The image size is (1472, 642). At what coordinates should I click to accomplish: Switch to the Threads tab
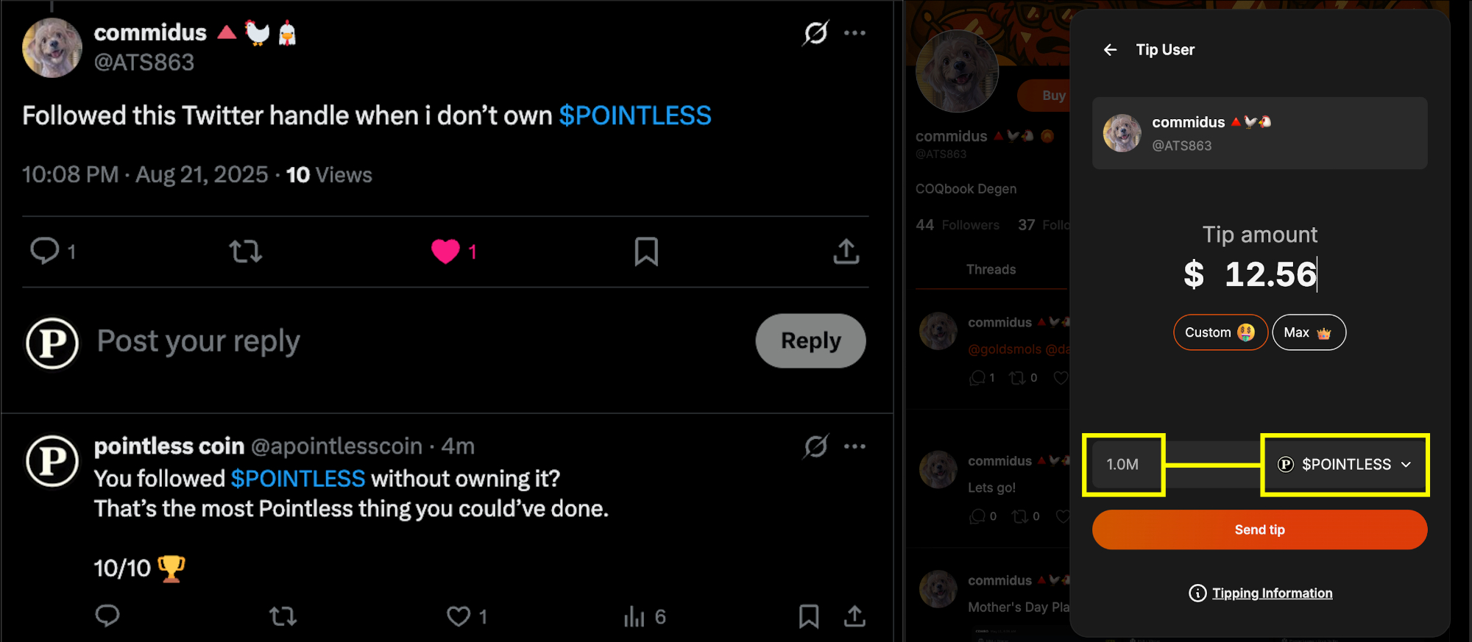coord(991,270)
